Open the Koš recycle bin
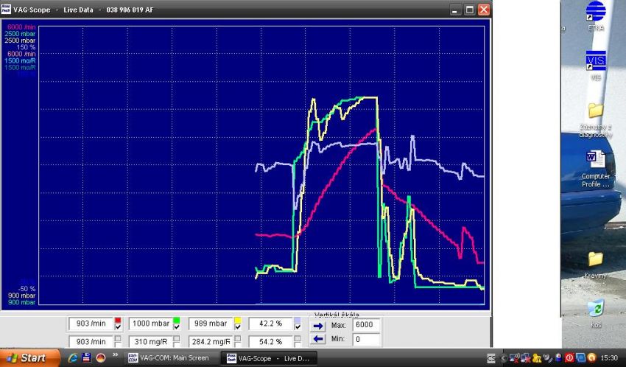 click(x=595, y=308)
